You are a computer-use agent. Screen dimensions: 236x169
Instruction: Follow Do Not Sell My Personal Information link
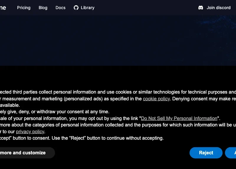[179, 119]
